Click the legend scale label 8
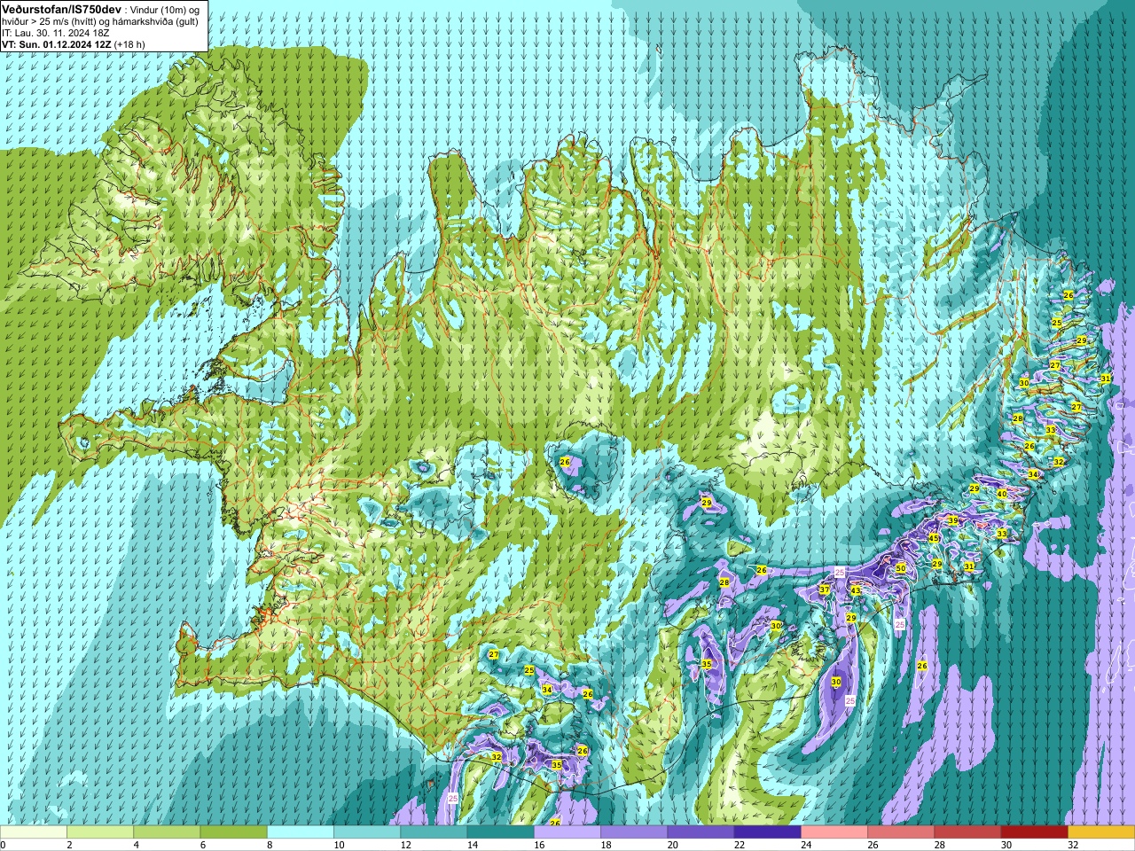 pyautogui.click(x=270, y=845)
